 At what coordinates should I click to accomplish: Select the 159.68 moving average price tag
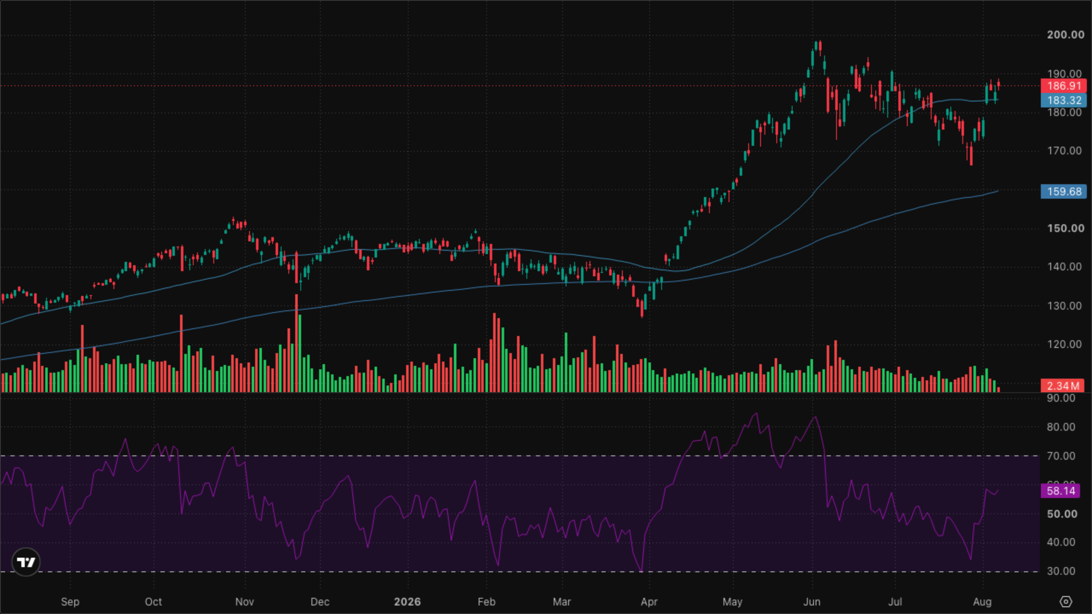(1064, 191)
